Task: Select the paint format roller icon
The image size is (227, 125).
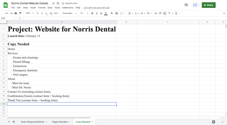Action: pos(20,13)
